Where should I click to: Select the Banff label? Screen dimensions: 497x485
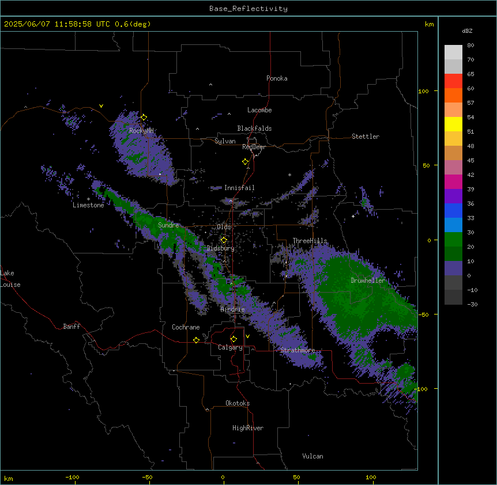(x=71, y=327)
